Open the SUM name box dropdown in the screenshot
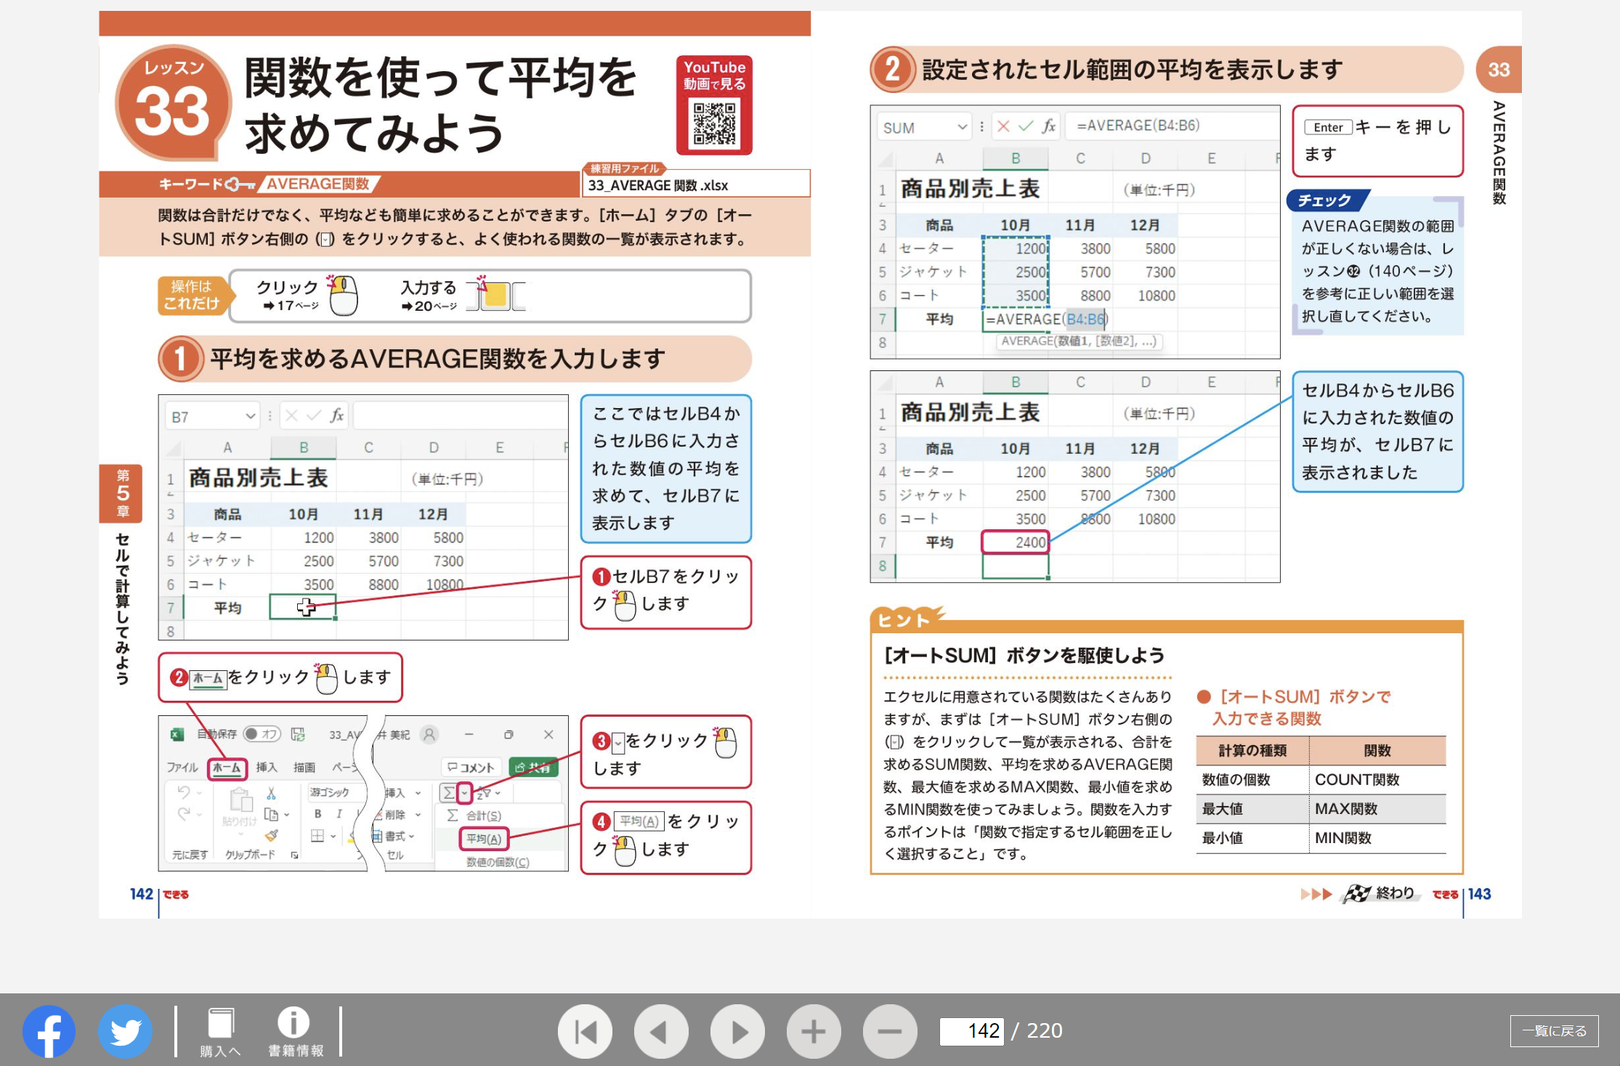 coord(963,126)
